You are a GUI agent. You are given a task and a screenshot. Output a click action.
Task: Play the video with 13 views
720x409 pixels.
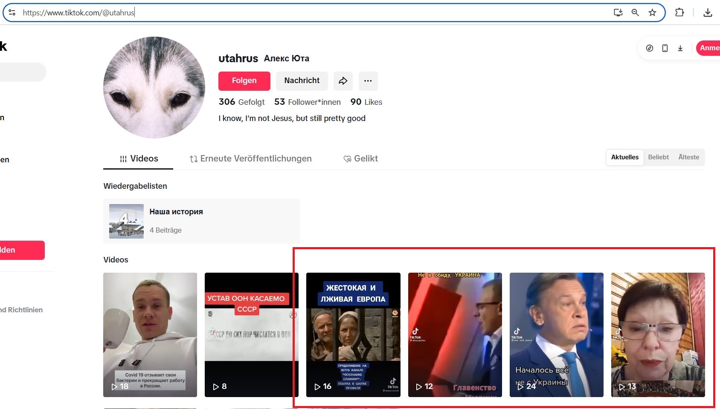[x=658, y=335]
